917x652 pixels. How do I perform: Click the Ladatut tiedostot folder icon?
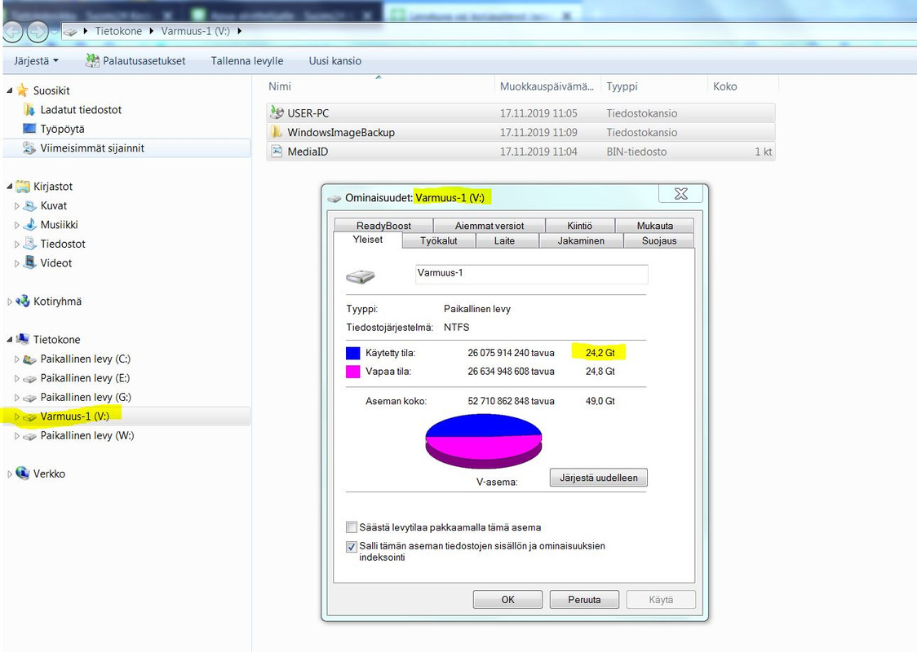click(29, 109)
